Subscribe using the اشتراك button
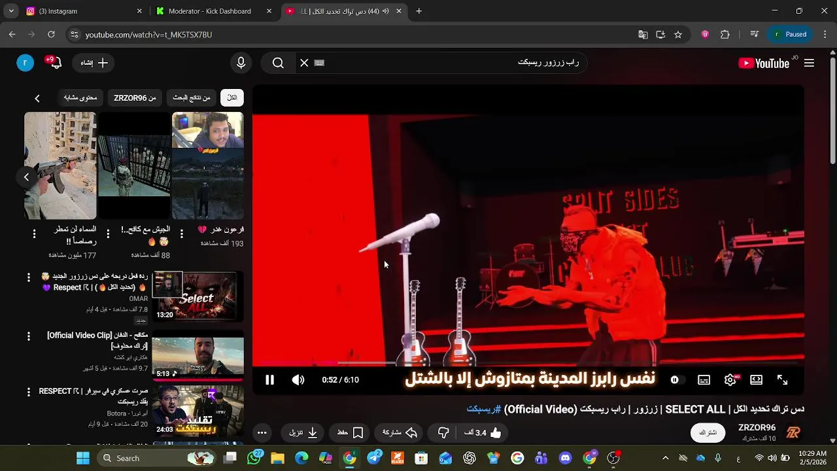This screenshot has width=837, height=471. pos(708,432)
